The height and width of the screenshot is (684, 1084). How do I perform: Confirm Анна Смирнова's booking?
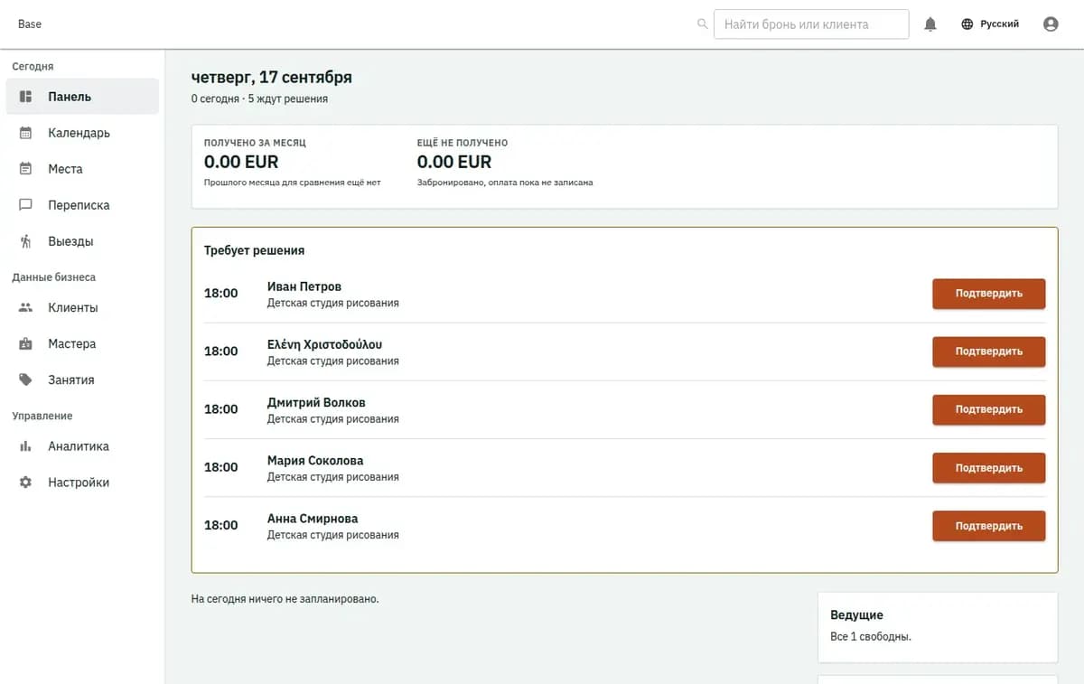(989, 526)
